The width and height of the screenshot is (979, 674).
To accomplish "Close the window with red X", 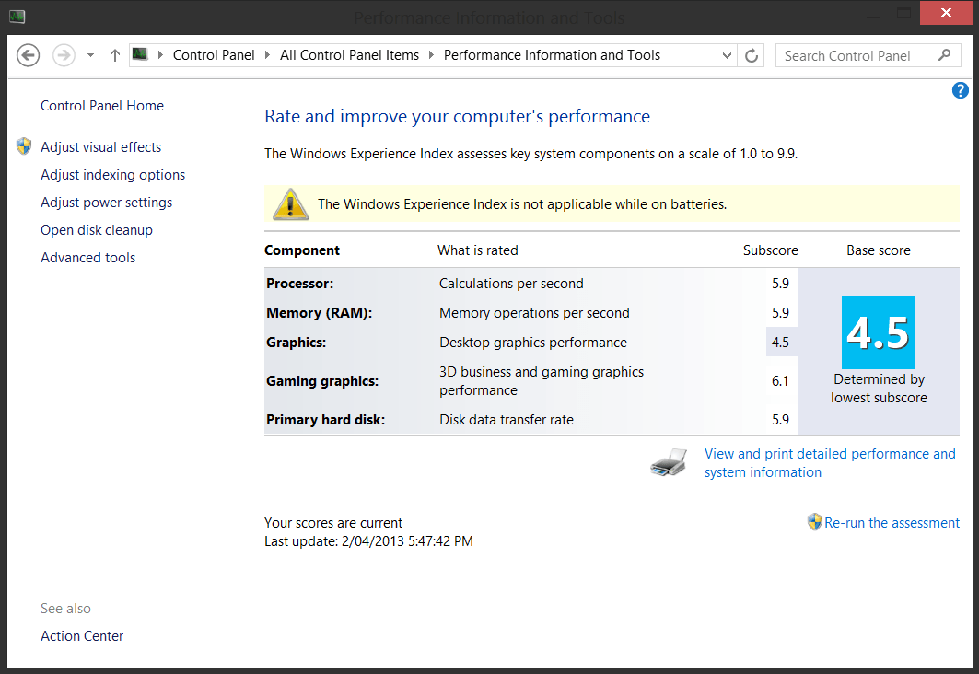I will coord(946,13).
